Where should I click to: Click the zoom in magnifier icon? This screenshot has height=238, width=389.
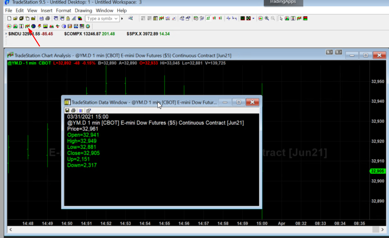267,19
